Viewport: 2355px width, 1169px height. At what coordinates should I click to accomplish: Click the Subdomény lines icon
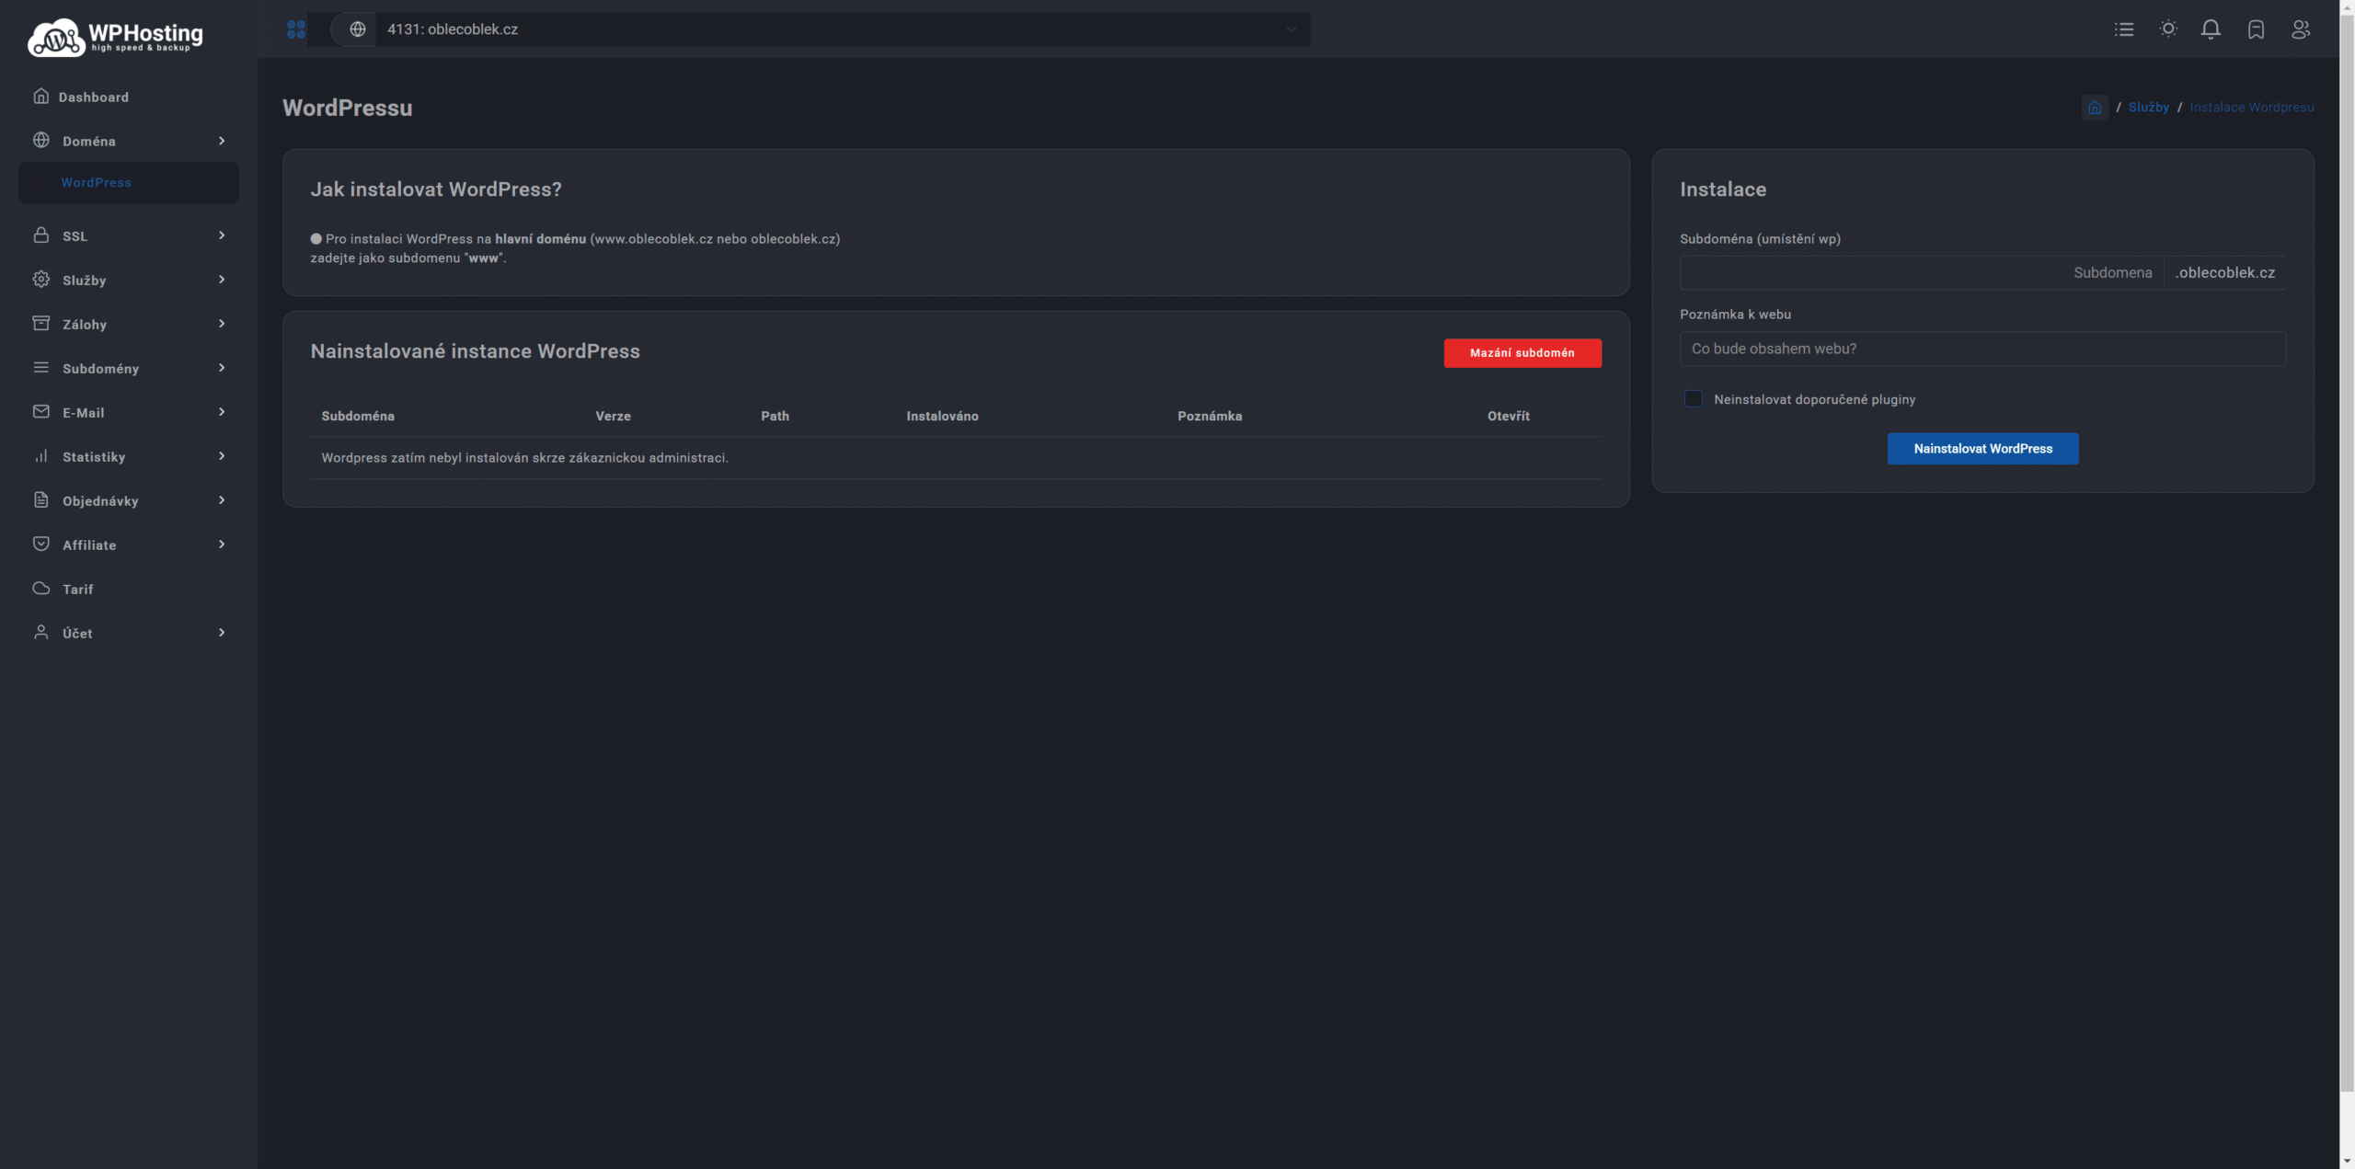[x=41, y=367]
